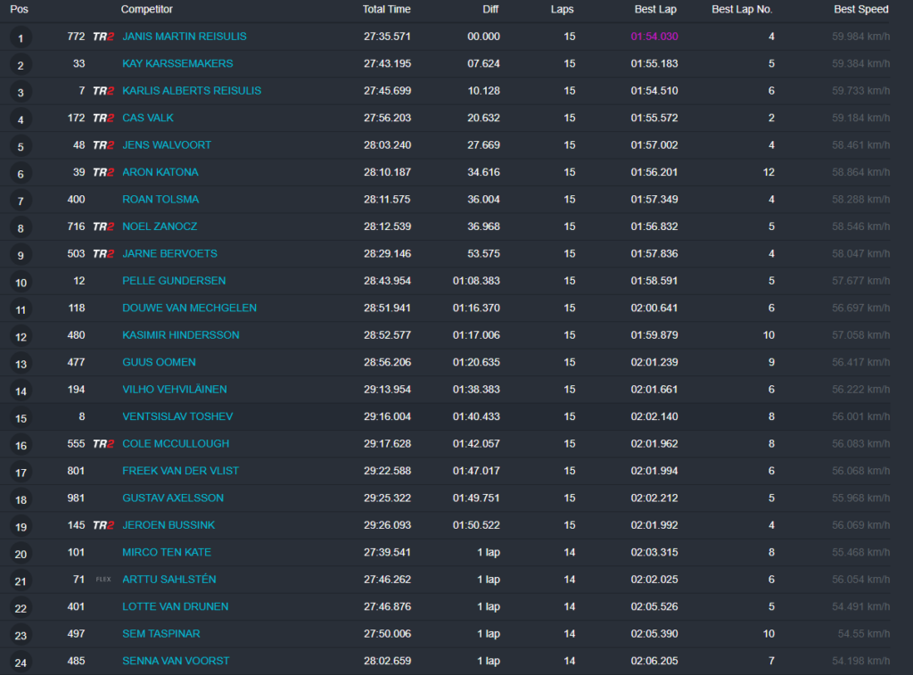The image size is (913, 675).
Task: Click the Competitor column header
Action: pos(147,10)
